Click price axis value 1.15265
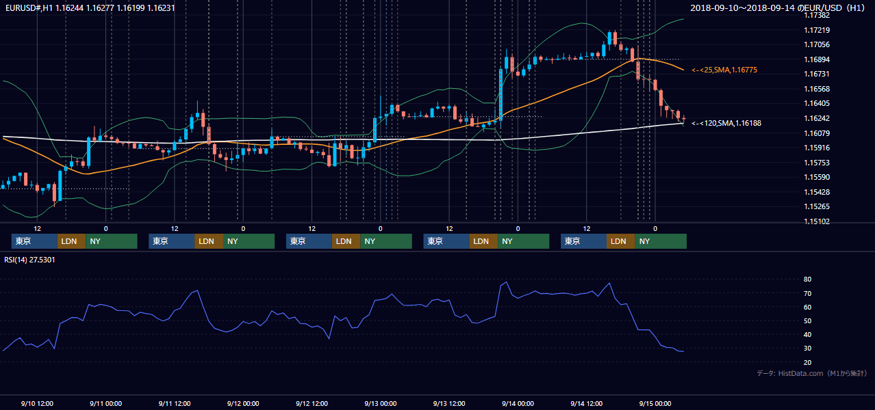This screenshot has width=875, height=410. point(817,206)
